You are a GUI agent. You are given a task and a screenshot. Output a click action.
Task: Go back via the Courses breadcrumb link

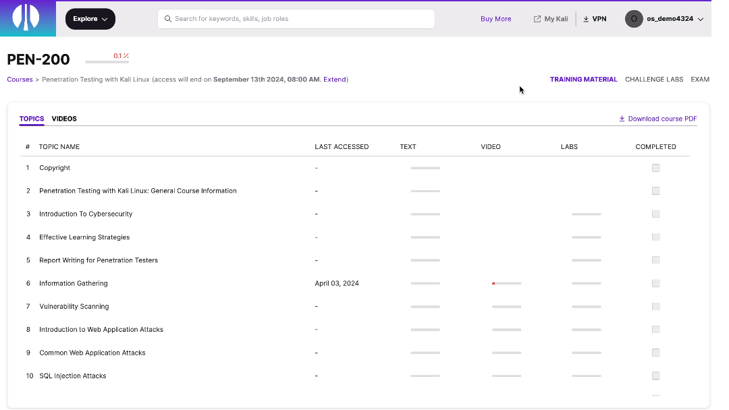point(20,79)
